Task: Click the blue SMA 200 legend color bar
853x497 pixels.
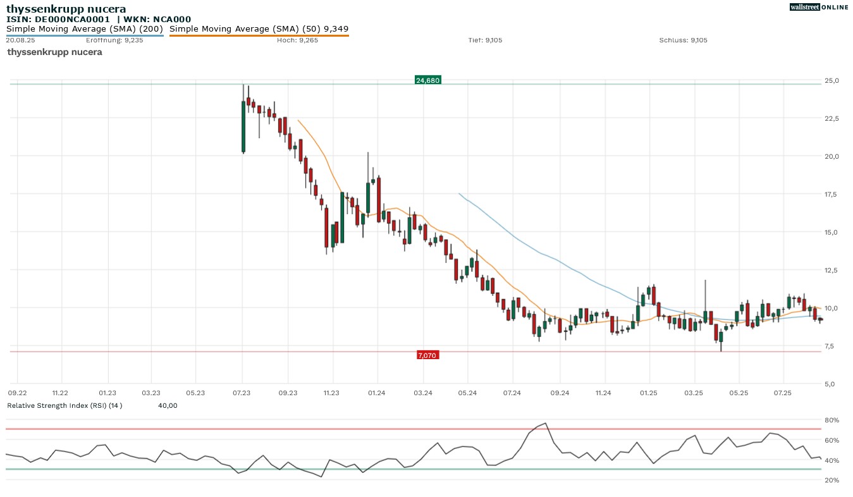Action: coord(85,35)
